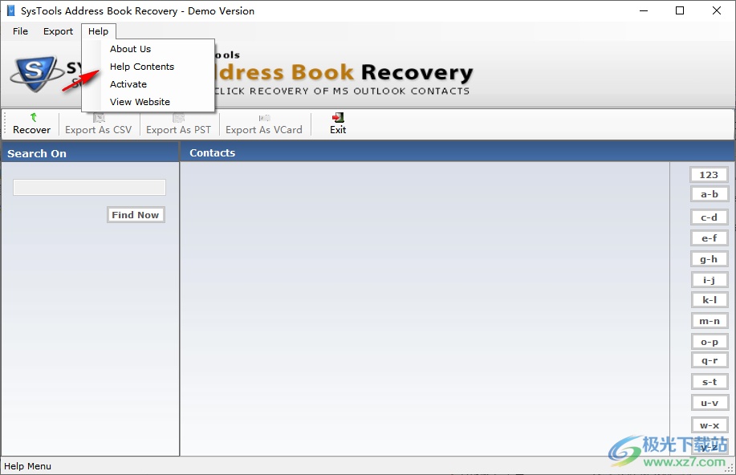Focus the Search On text field
Image resolution: width=736 pixels, height=475 pixels.
(89, 187)
